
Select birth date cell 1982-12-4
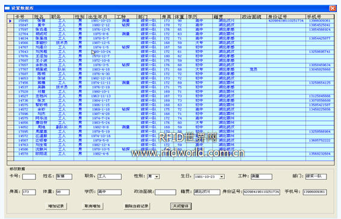tap(101, 145)
